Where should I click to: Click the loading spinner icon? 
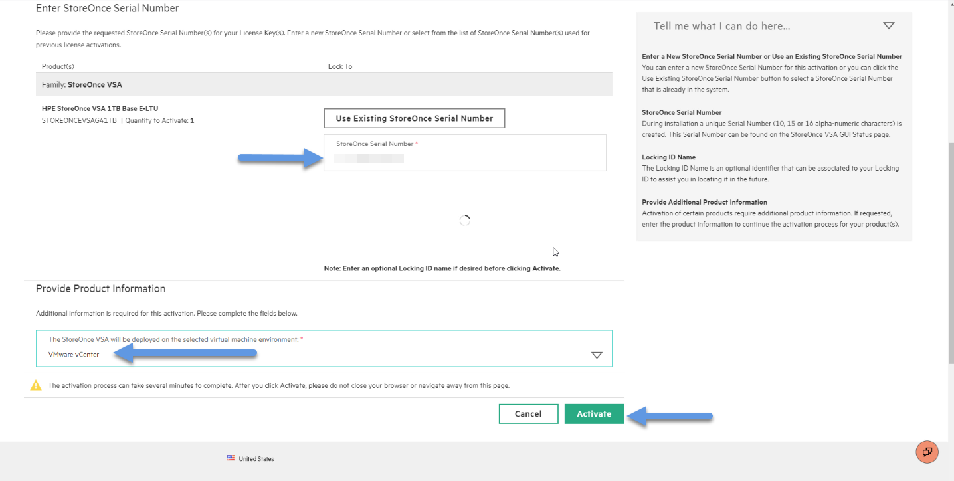click(x=465, y=221)
